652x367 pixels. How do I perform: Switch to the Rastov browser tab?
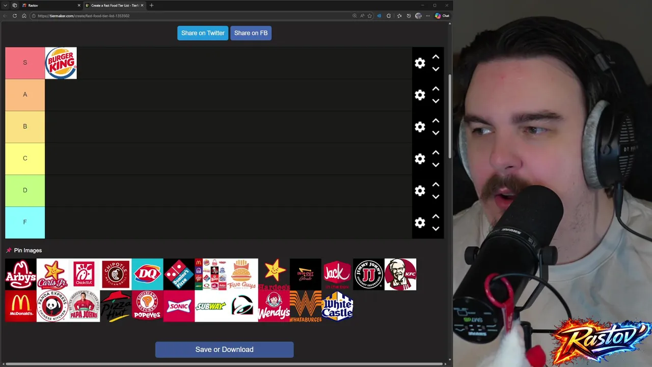tap(51, 5)
